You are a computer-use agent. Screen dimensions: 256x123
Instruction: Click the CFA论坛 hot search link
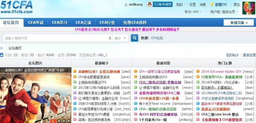click(157, 38)
